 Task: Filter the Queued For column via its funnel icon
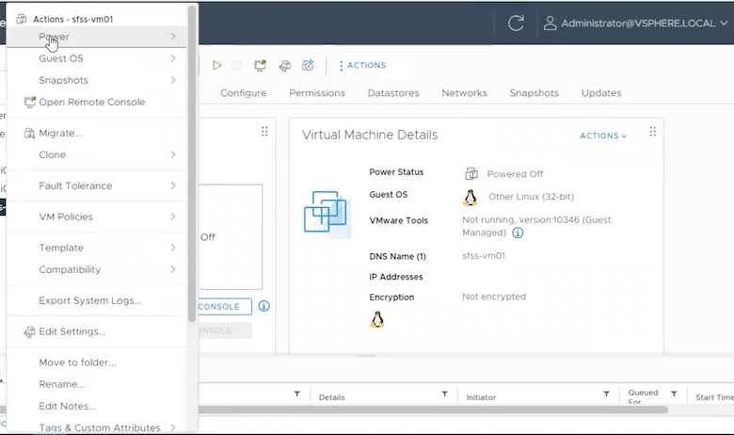point(674,394)
